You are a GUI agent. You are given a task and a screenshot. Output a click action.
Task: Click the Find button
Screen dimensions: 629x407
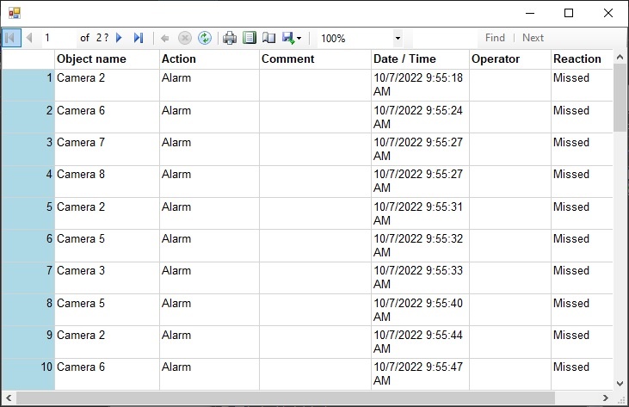click(495, 38)
